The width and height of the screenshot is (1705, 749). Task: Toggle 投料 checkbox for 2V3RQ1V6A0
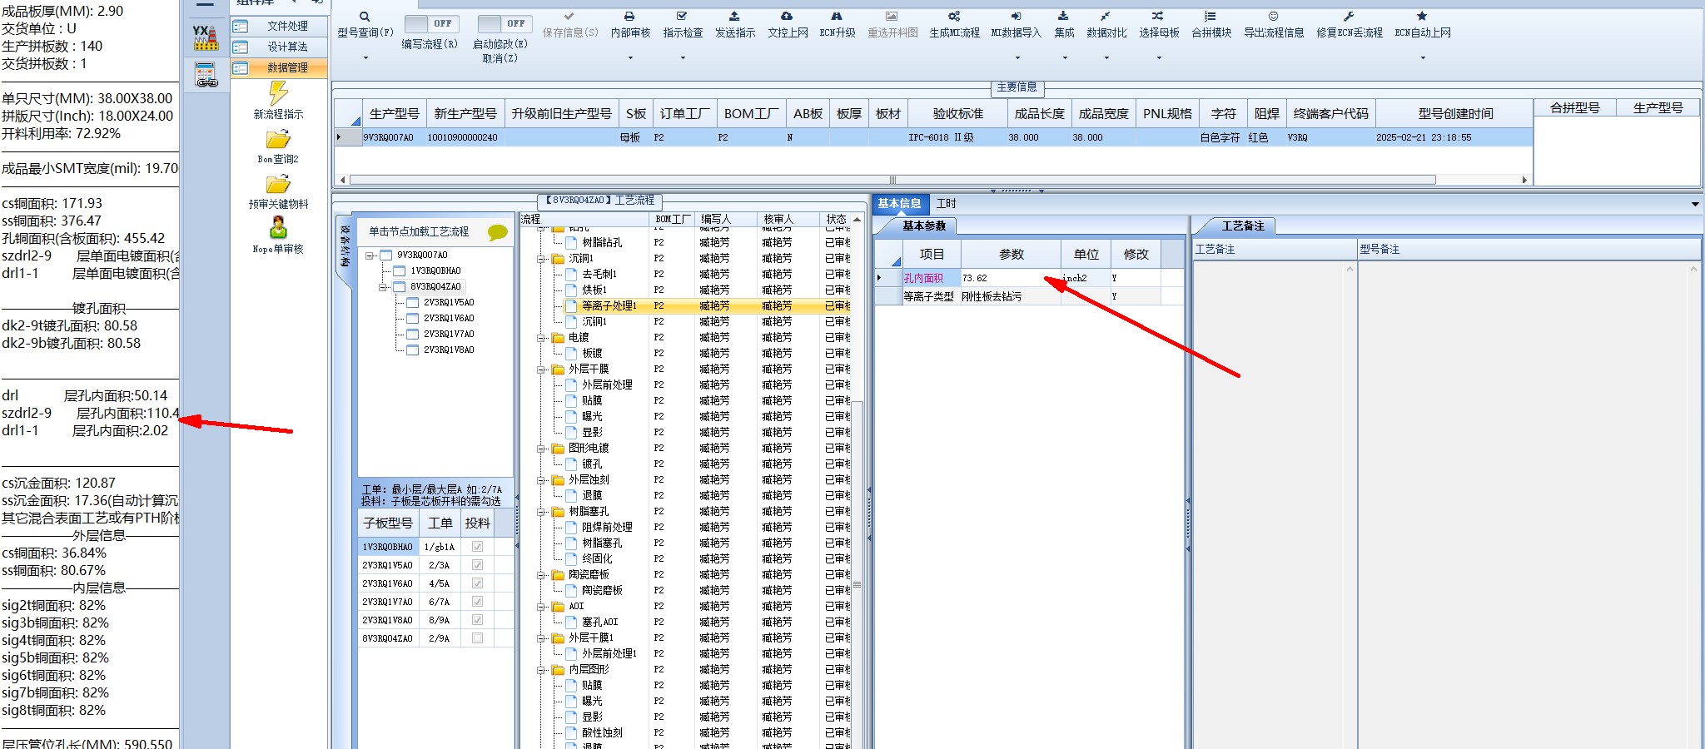(477, 583)
